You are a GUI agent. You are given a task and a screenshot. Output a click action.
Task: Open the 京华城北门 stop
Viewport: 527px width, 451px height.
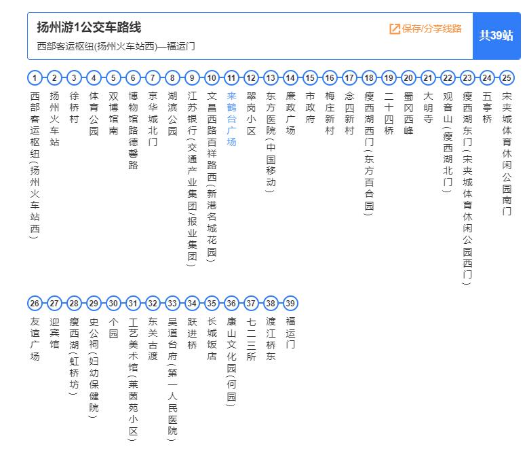(153, 119)
